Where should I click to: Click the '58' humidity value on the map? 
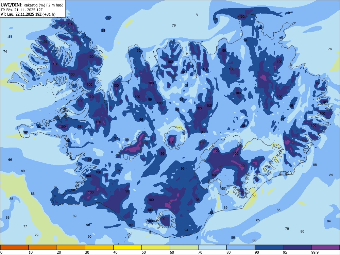[x=254, y=196]
